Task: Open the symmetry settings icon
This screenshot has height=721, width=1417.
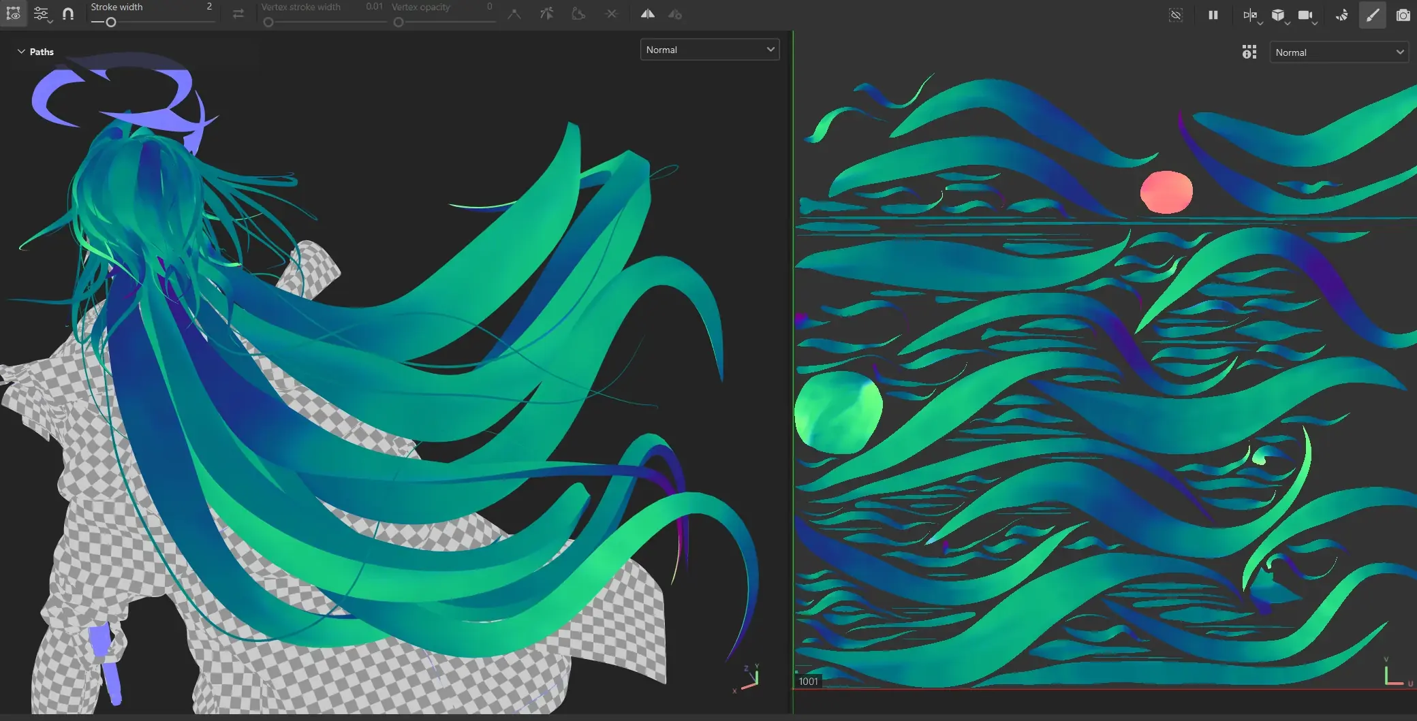Action: 675,14
